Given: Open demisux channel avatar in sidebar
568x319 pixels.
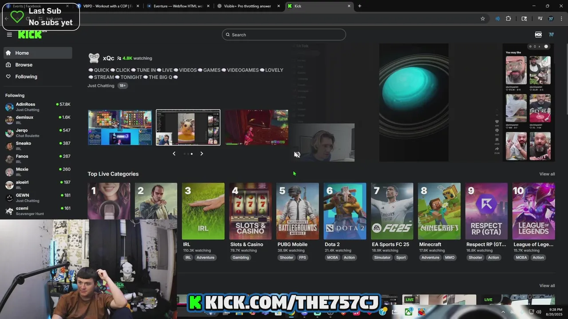Looking at the screenshot, I should (x=9, y=120).
